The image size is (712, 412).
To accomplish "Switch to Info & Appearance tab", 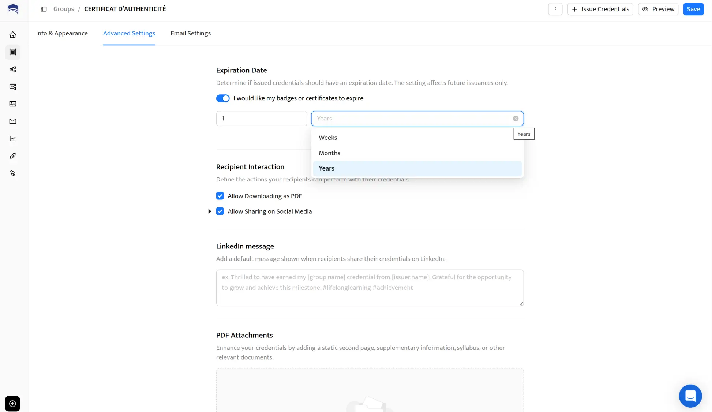I will [62, 33].
